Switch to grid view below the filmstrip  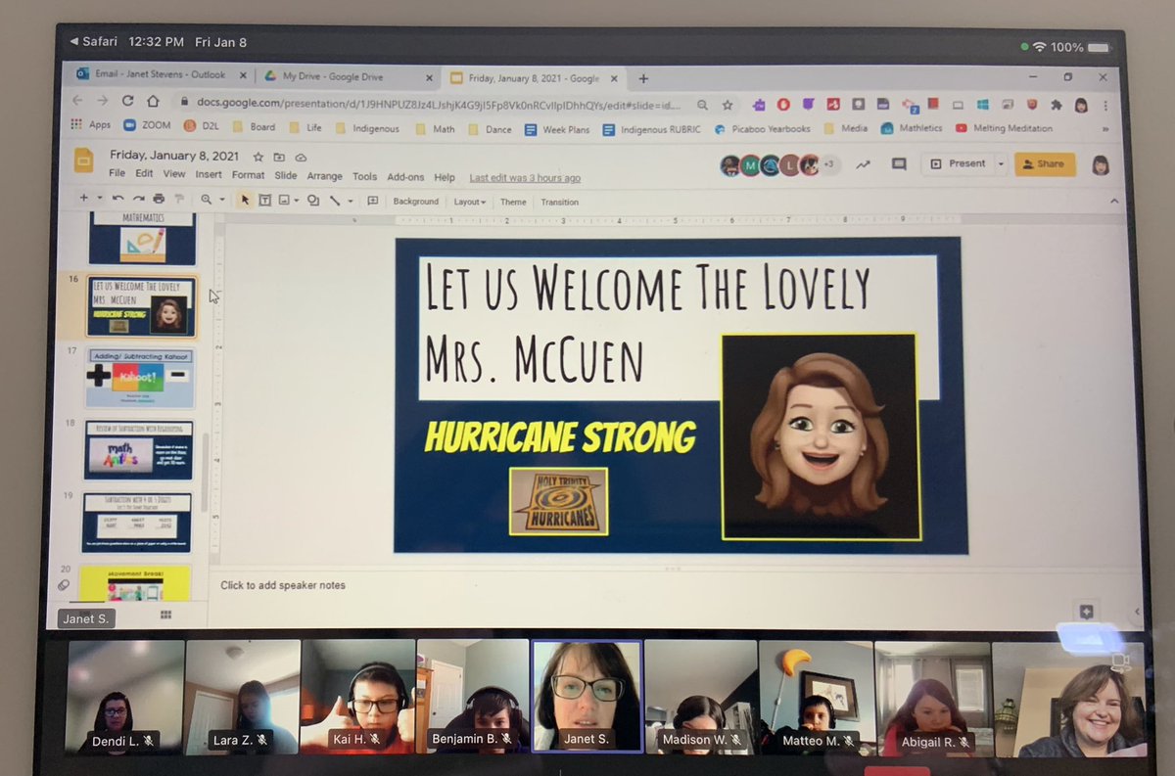(x=165, y=615)
